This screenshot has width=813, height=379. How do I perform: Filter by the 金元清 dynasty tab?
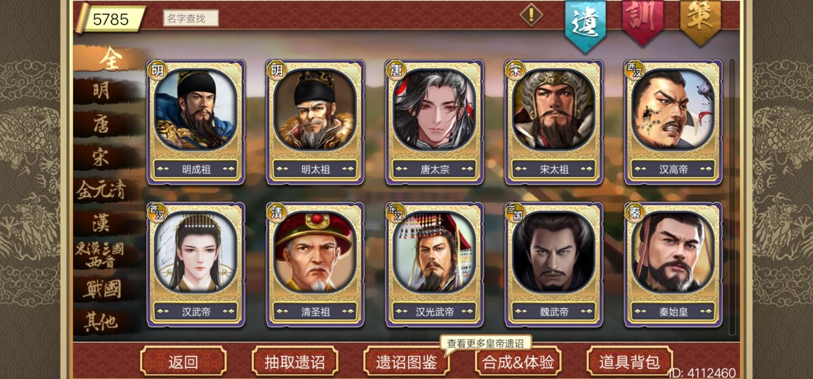click(102, 190)
